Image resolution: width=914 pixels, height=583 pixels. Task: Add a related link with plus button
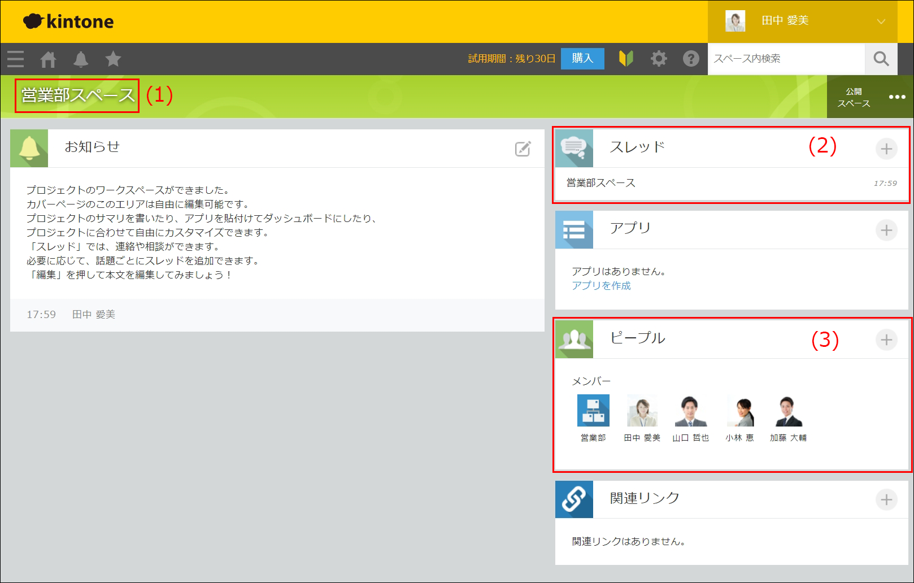[886, 500]
